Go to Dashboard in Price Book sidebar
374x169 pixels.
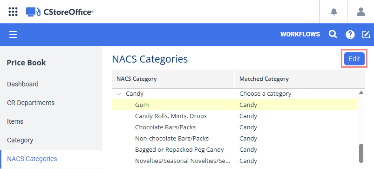pos(23,84)
